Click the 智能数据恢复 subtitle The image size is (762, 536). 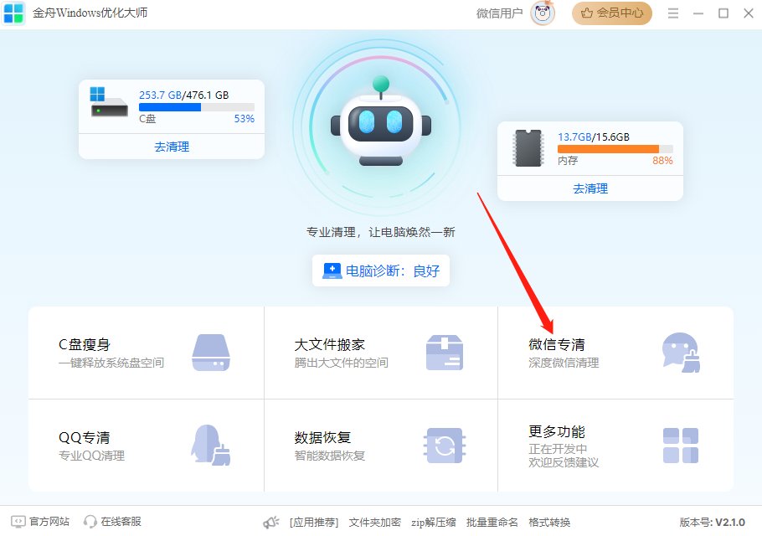(329, 456)
